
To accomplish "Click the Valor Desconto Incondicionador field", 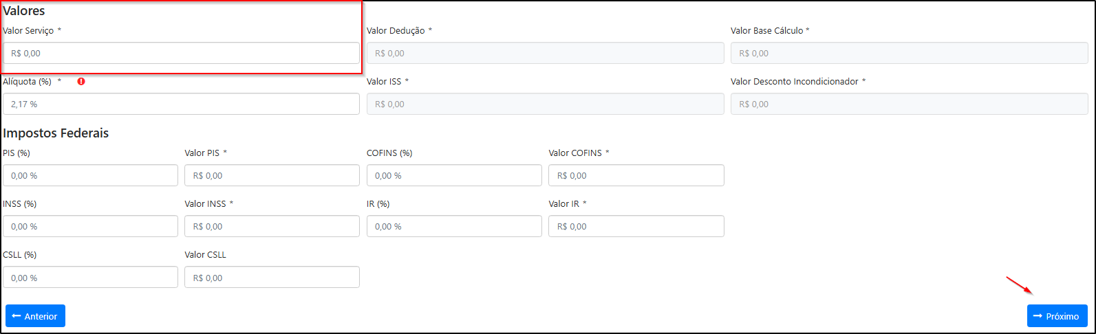I will 909,104.
